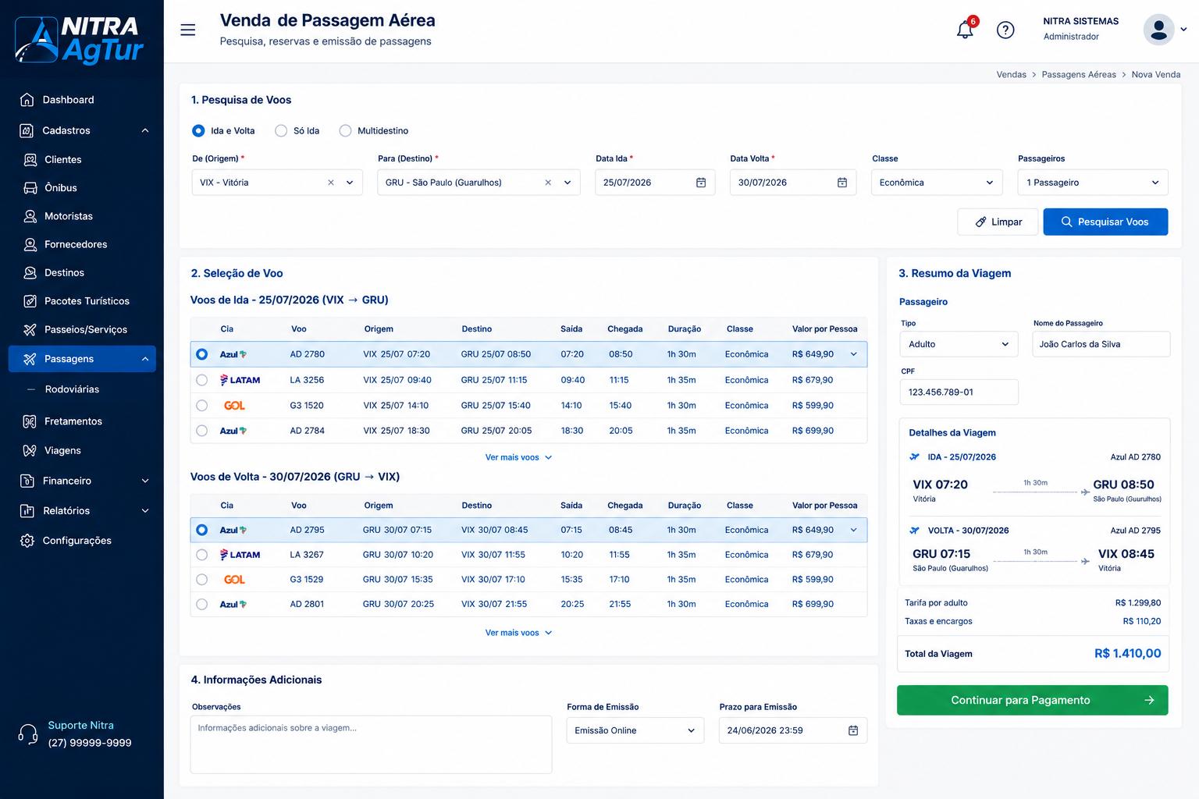The height and width of the screenshot is (799, 1199).
Task: Open the notifications bell icon
Action: point(965,30)
